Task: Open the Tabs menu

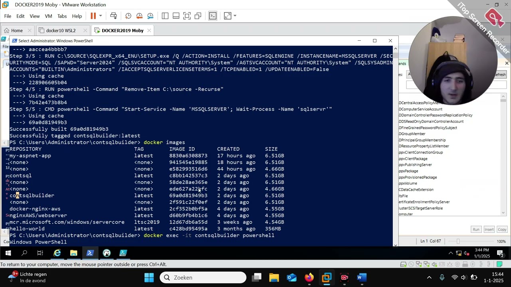Action: tap(62, 16)
